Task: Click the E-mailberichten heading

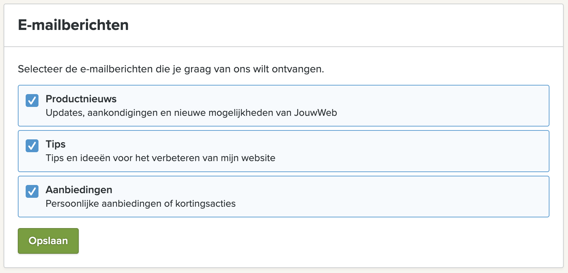Action: click(x=73, y=25)
